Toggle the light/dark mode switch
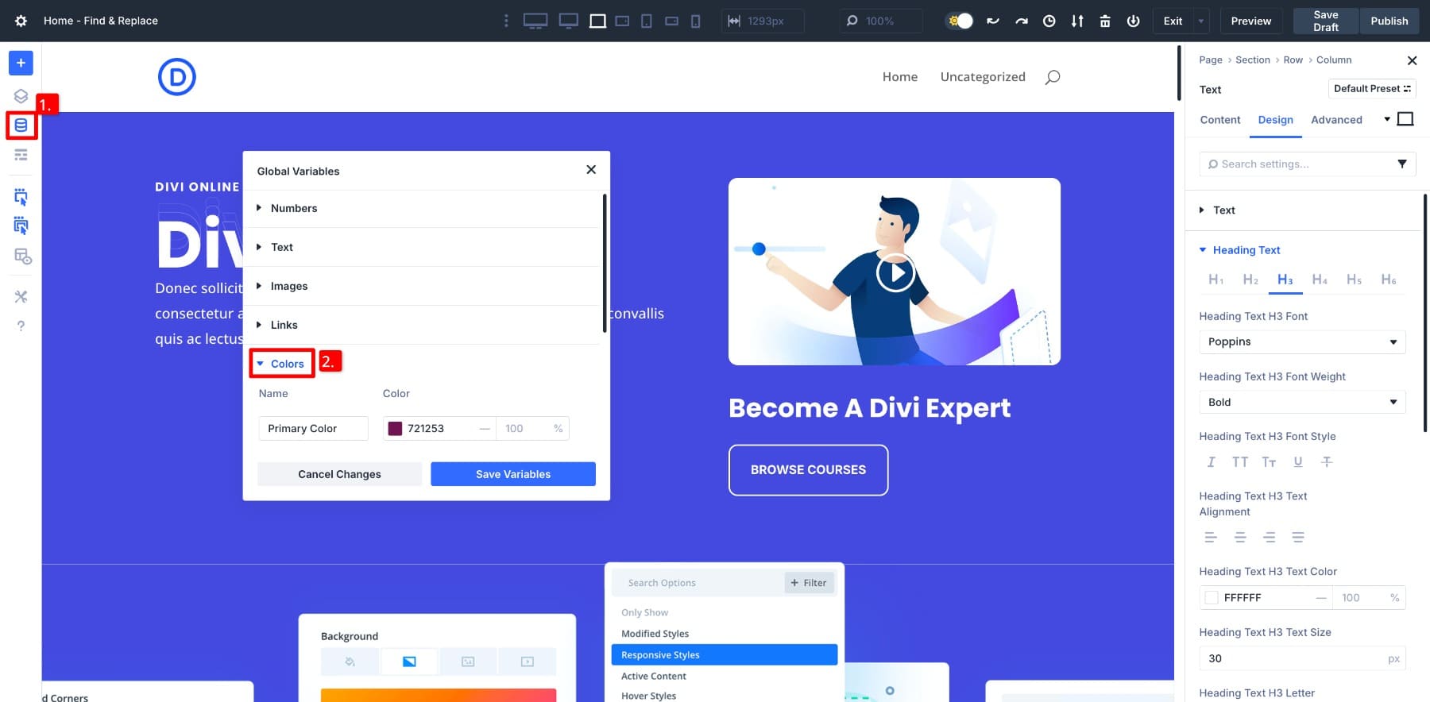Viewport: 1430px width, 702px height. point(960,21)
